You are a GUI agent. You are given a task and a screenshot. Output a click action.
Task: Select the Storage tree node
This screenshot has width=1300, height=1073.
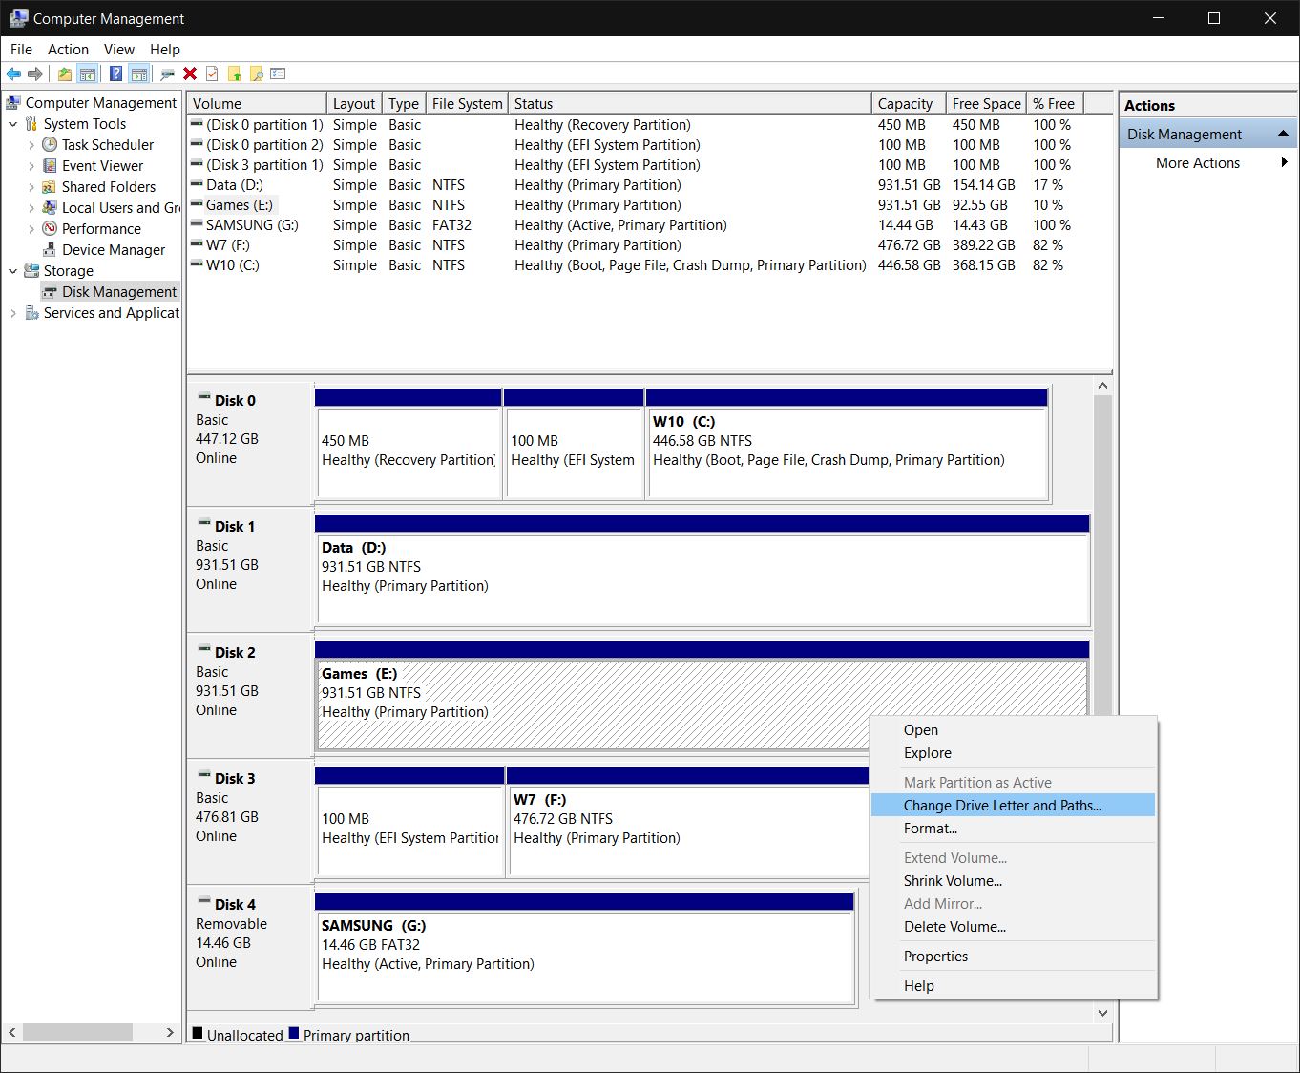tap(68, 271)
